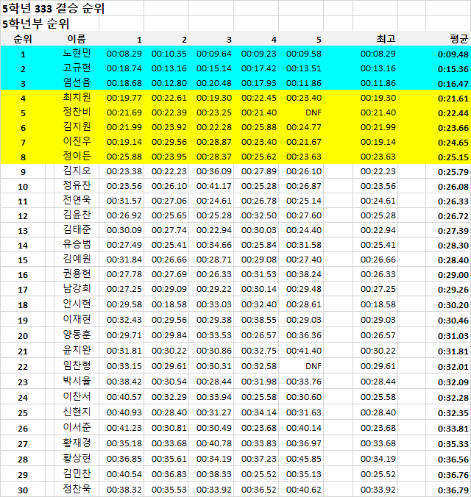Select name cell 김예원
This screenshot has width=471, height=497.
pos(77,259)
